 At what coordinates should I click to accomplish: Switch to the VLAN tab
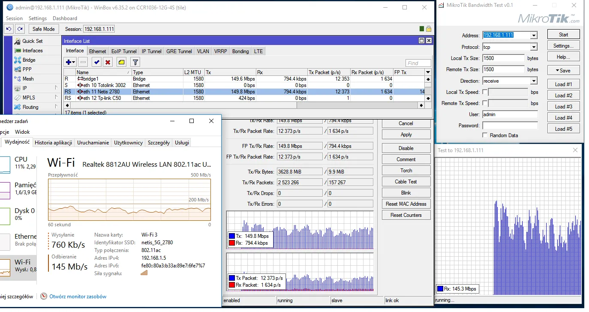(x=203, y=51)
